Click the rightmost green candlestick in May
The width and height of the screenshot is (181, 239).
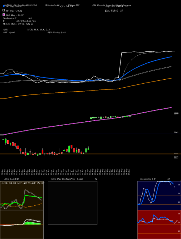tap(130, 116)
